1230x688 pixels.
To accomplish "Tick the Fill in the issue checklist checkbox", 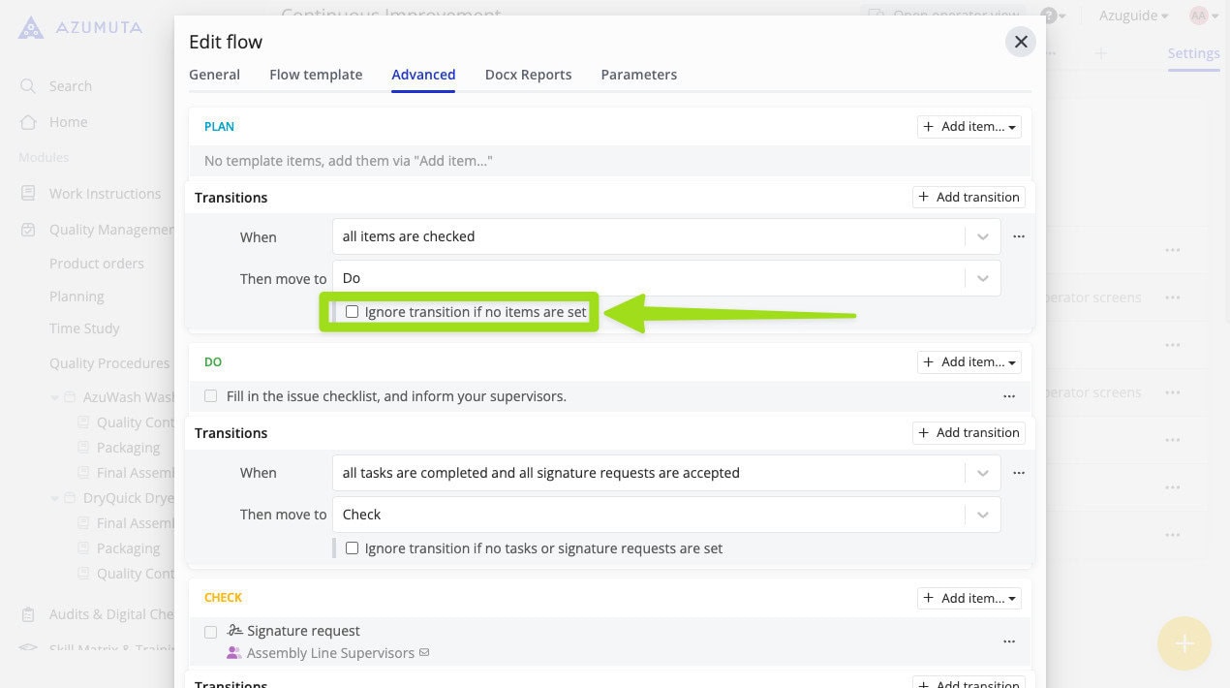I will [211, 396].
